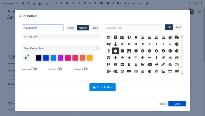This screenshot has width=205, height=116.
Task: Select the raised hand allergies icon
Action: coord(170,37)
